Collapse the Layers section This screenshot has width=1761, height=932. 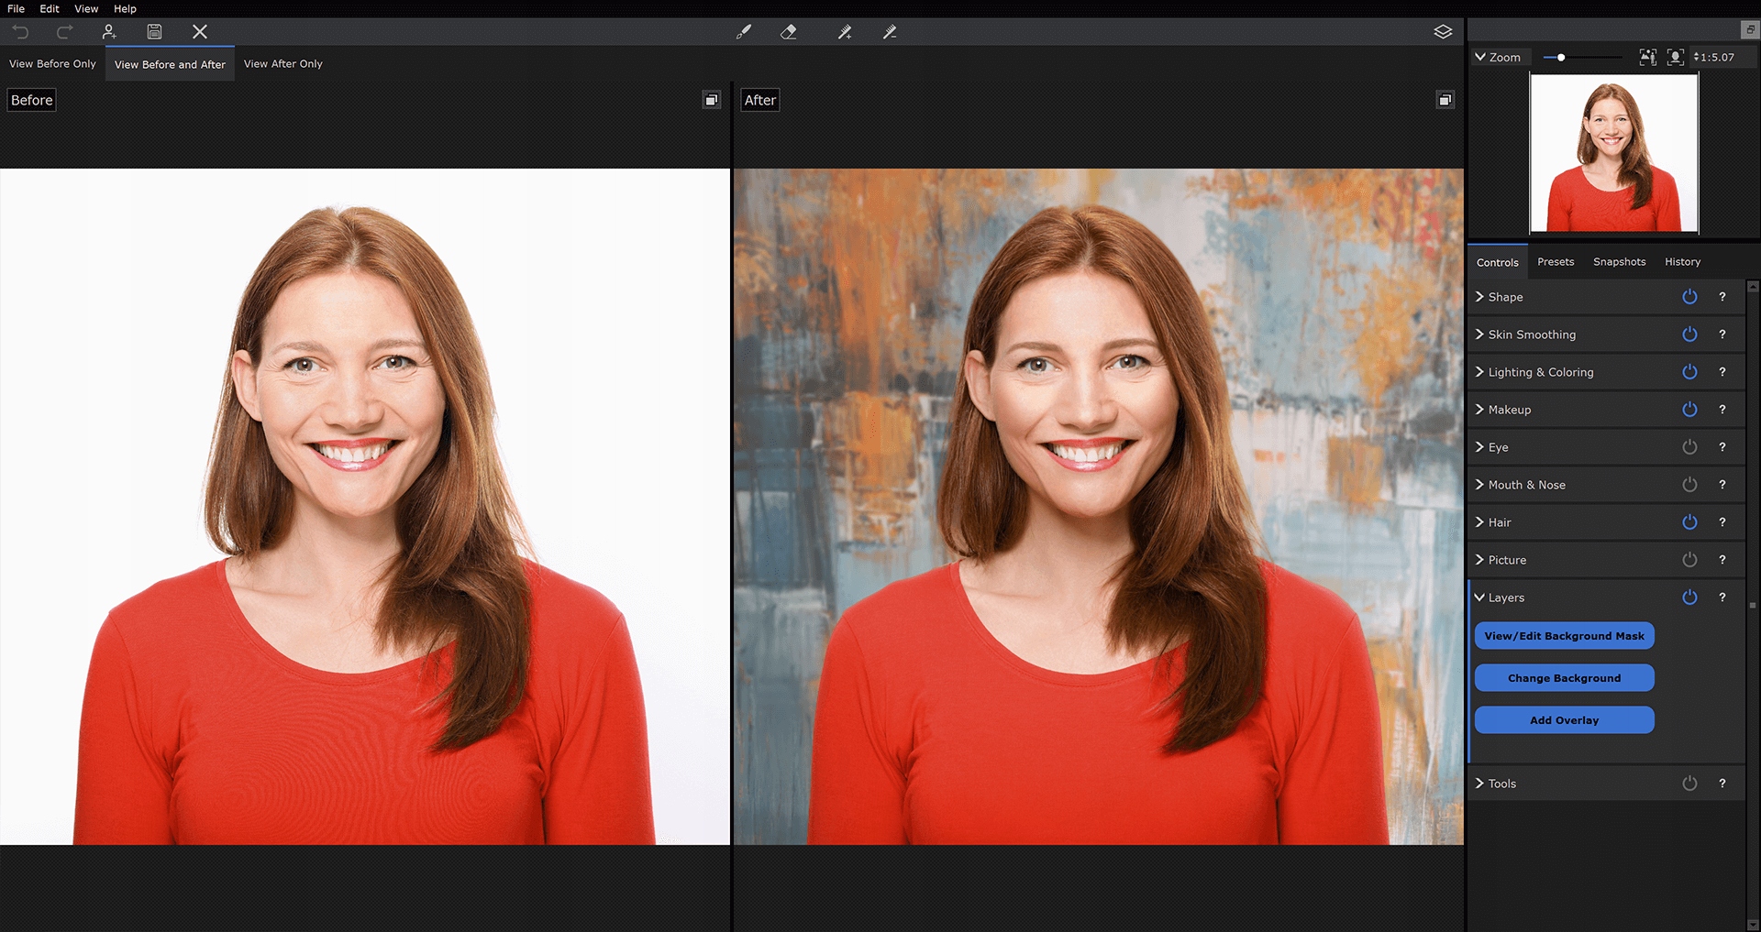coord(1505,598)
